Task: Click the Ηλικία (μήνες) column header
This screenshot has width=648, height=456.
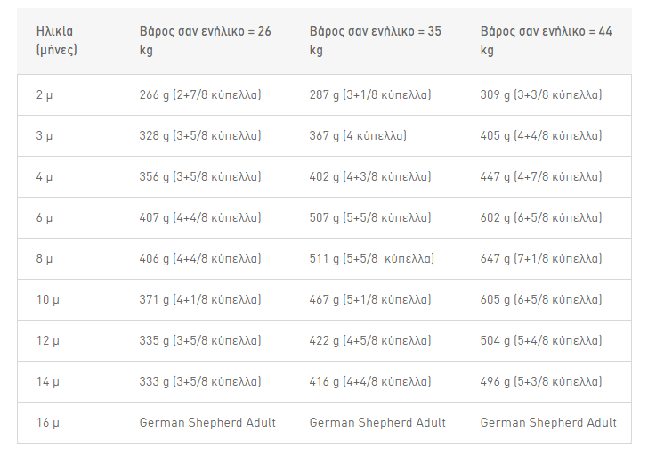Action: [56, 40]
